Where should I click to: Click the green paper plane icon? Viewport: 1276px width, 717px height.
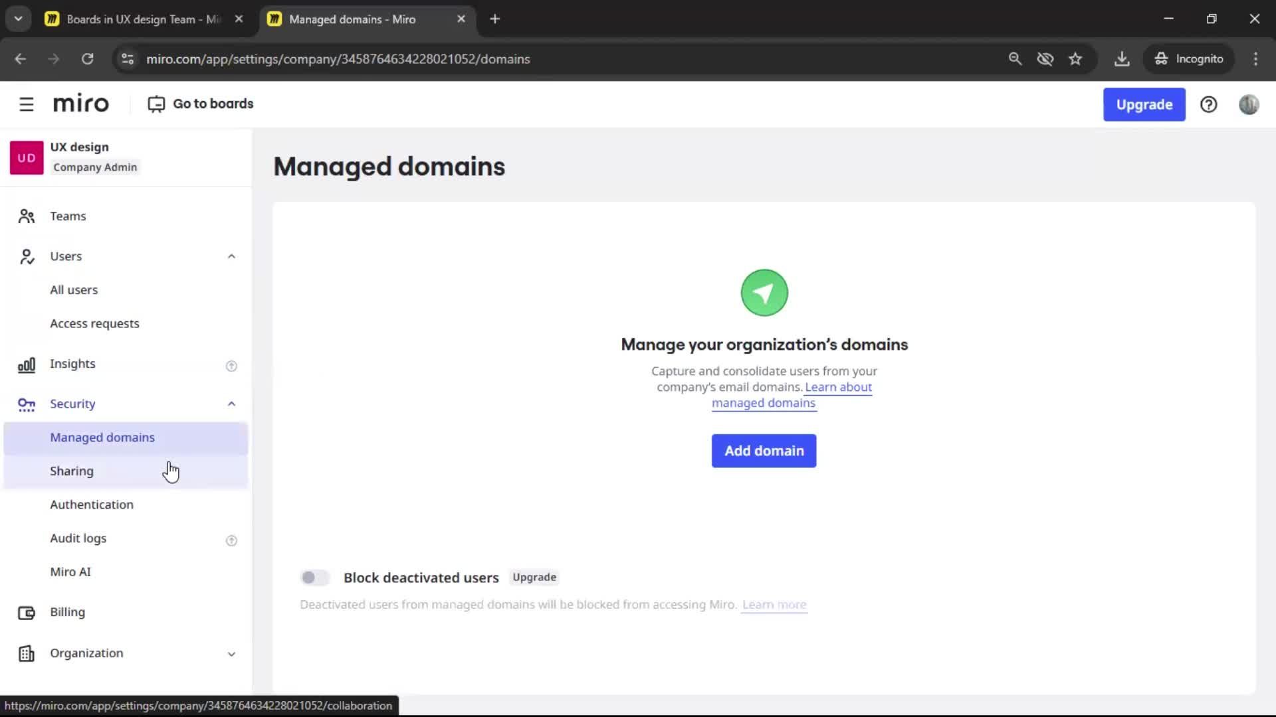click(764, 293)
